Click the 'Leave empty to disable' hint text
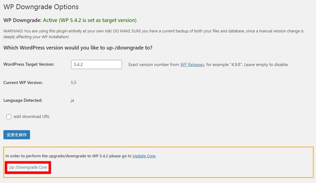 click(x=266, y=65)
